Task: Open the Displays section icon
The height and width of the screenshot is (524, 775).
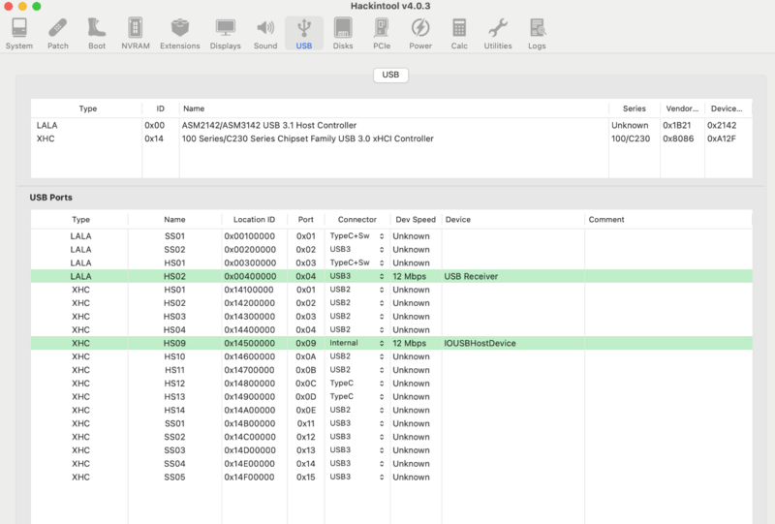Action: [x=225, y=33]
